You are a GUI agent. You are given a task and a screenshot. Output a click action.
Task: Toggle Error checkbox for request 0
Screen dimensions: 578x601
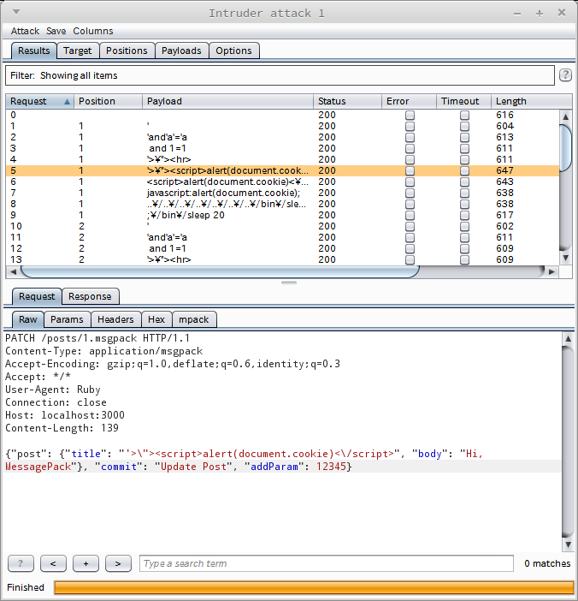(x=410, y=115)
